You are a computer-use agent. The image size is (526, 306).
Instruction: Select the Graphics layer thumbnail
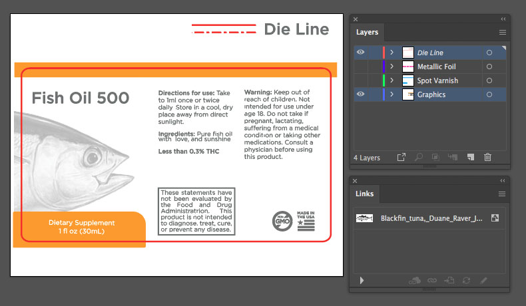[408, 94]
